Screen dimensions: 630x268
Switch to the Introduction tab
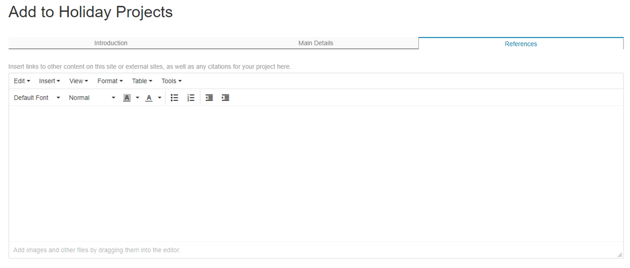tap(111, 43)
